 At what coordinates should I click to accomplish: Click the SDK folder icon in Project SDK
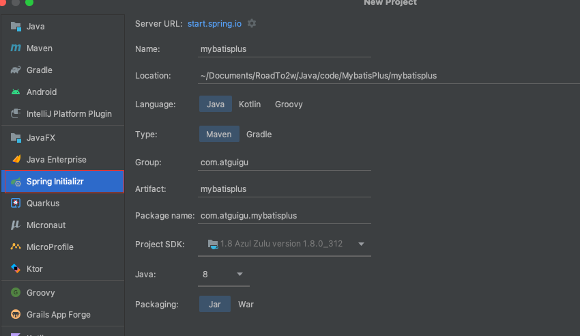coord(213,244)
